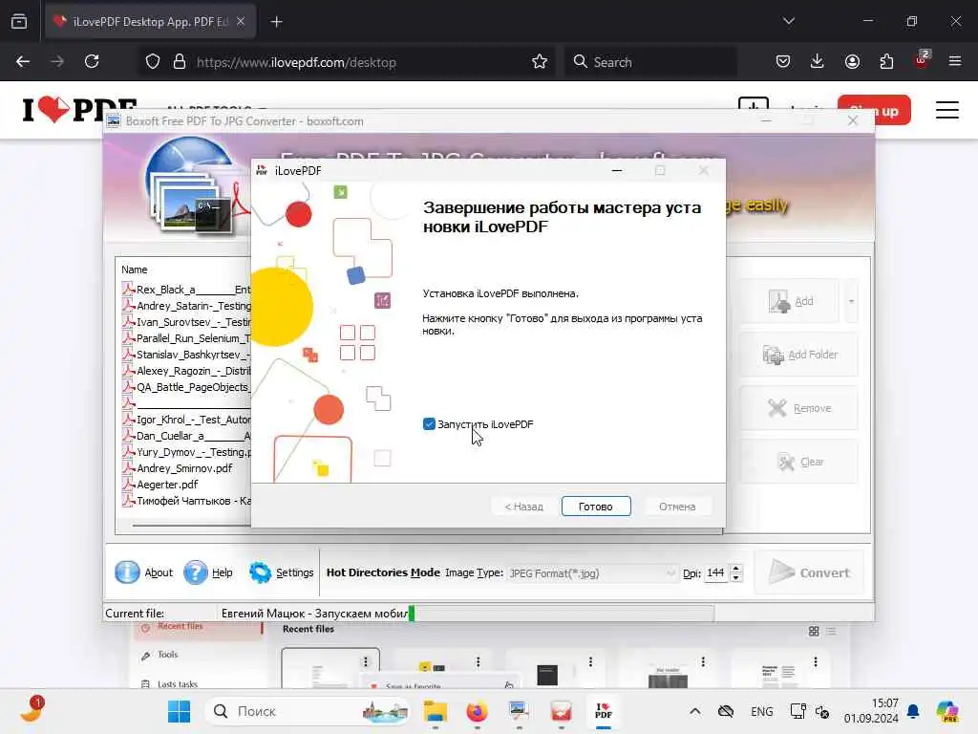Decrease Dpi with the down stepper arrow
Viewport: 978px width, 734px height.
pos(736,577)
